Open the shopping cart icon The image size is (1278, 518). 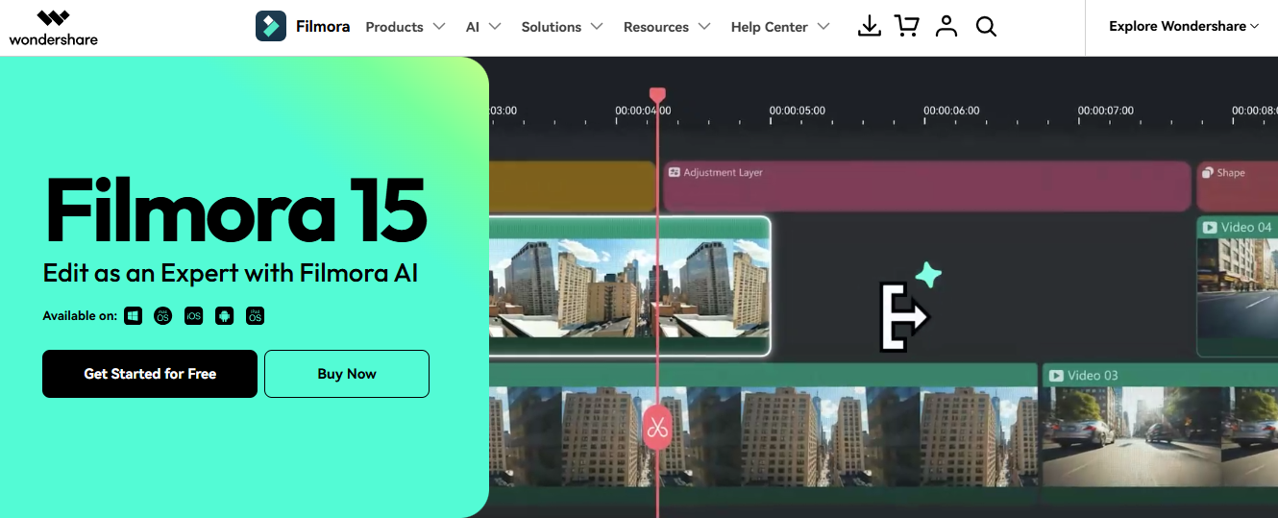coord(906,26)
